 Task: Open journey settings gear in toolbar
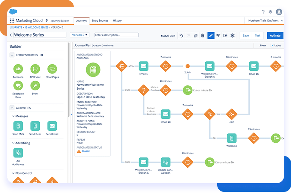click(233, 35)
